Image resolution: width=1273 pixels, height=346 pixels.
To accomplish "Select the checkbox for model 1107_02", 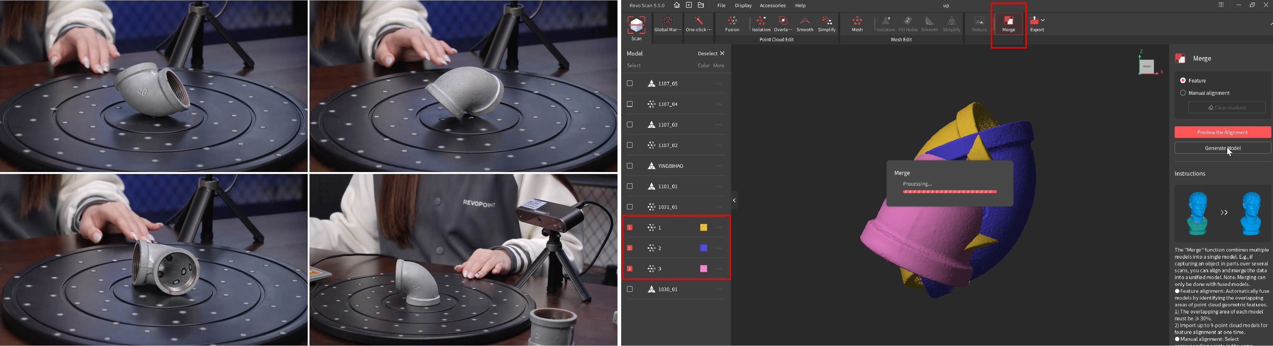I will [x=630, y=145].
